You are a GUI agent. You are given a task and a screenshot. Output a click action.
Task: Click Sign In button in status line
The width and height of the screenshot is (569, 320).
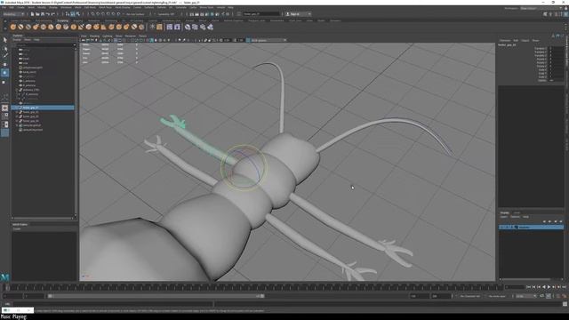(x=298, y=14)
